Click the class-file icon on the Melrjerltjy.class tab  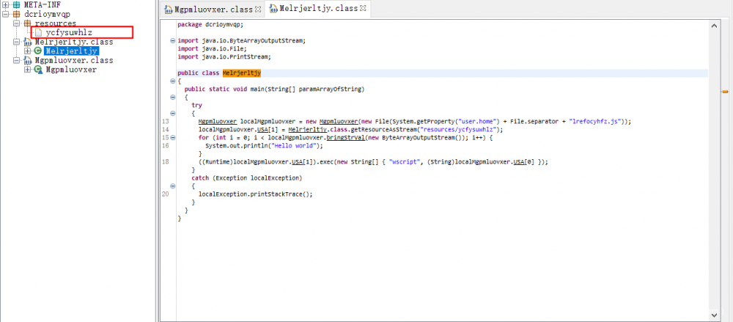click(273, 8)
